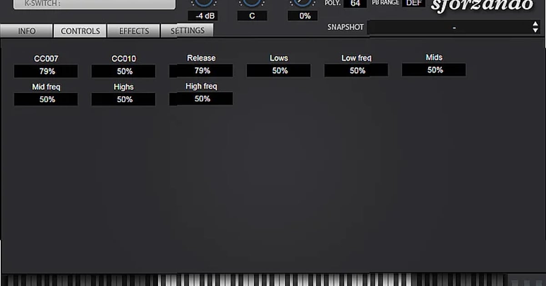This screenshot has height=286, width=546.
Task: Click the High freq 50% control
Action: pyautogui.click(x=201, y=99)
